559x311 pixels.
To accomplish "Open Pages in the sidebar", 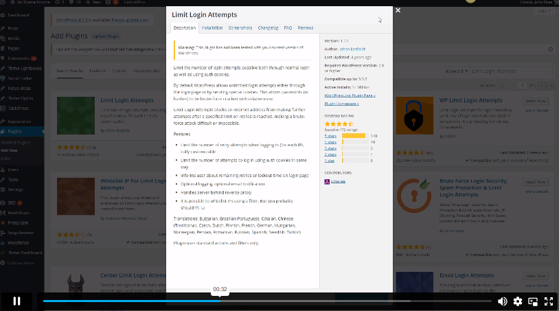I will coord(14,49).
